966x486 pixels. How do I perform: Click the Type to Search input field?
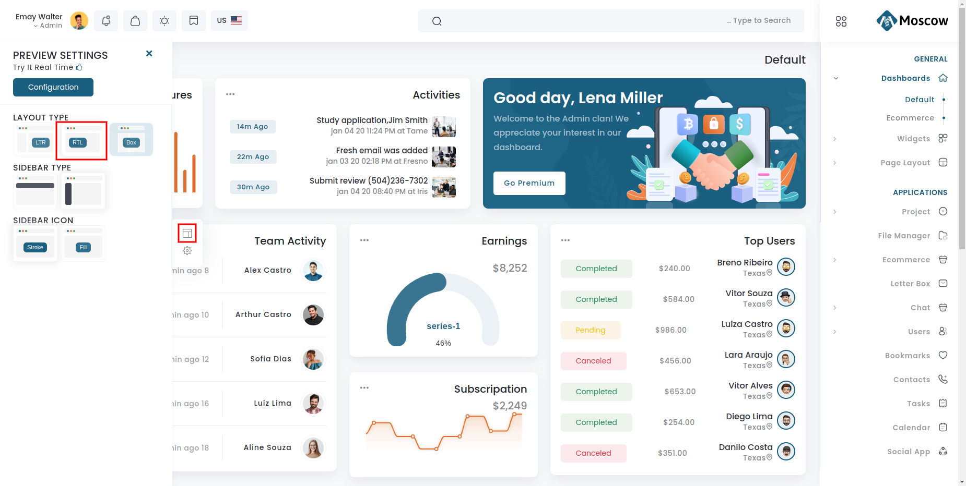point(610,21)
